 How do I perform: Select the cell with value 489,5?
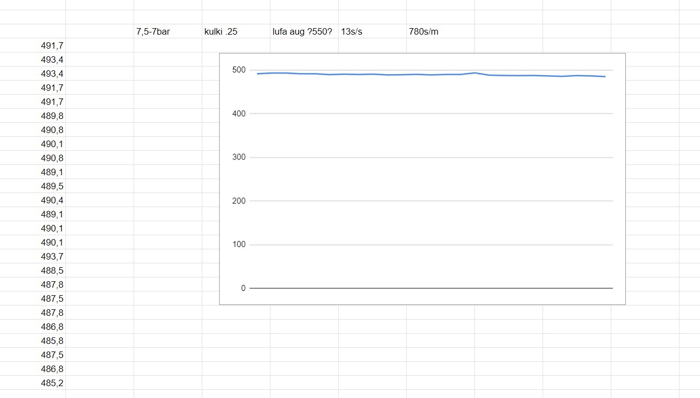click(x=52, y=186)
